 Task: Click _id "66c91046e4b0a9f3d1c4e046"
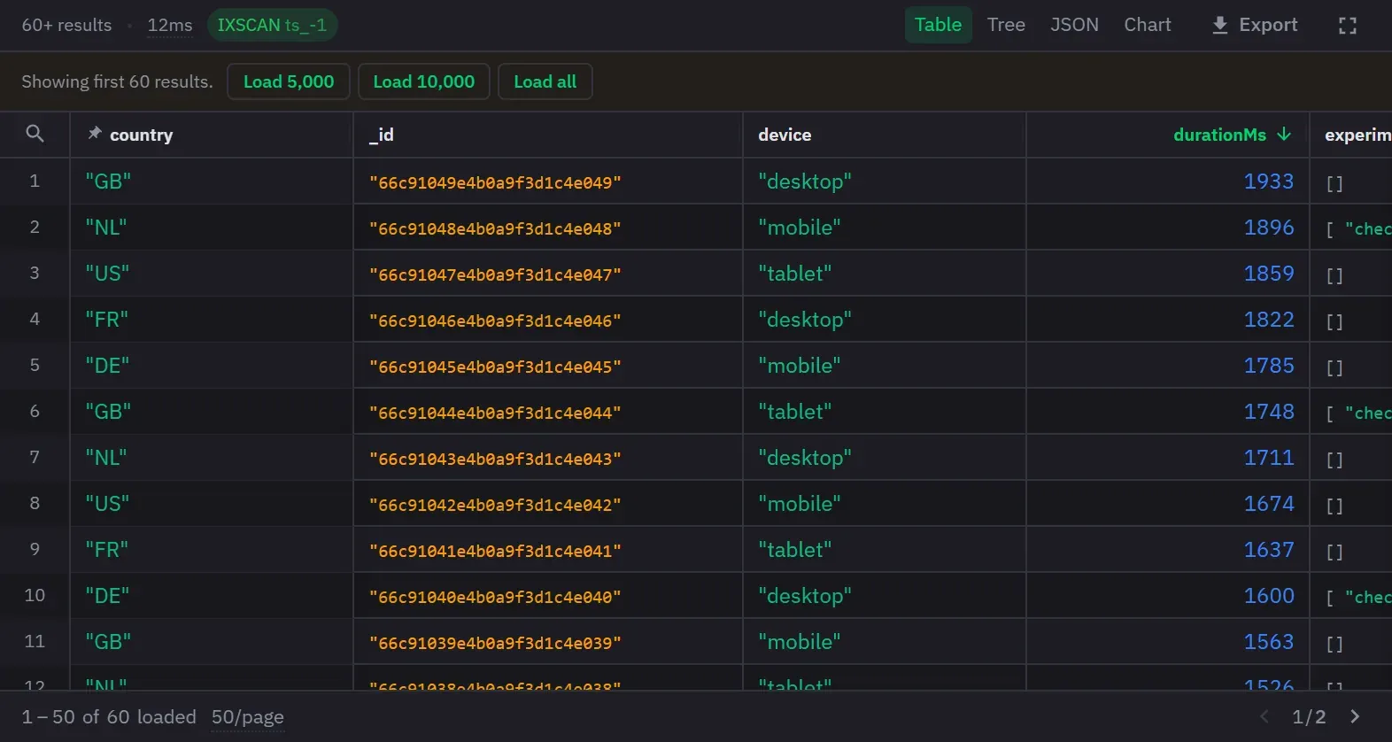[x=495, y=321]
